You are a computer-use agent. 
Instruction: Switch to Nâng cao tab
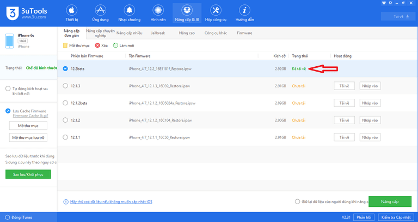click(x=187, y=33)
